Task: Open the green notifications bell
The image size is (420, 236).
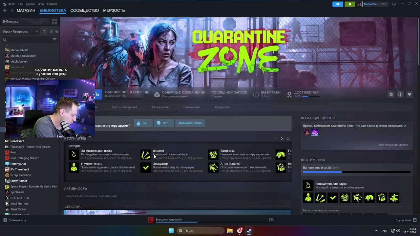Action: [x=350, y=4]
